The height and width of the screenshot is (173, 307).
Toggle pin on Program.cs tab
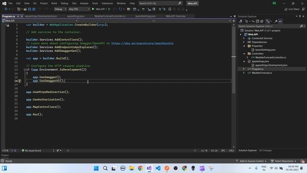[18, 16]
